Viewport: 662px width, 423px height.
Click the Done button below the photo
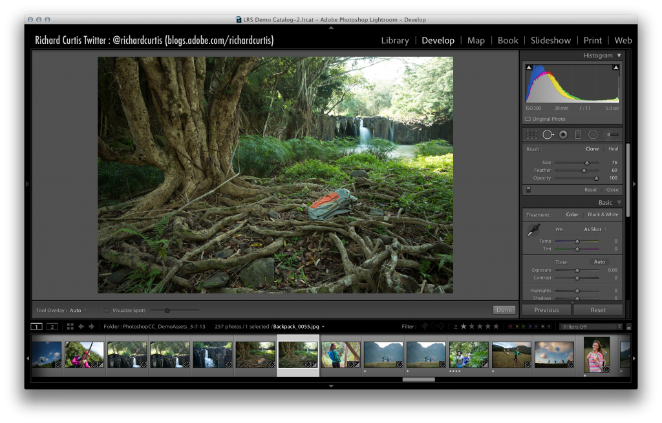(x=503, y=310)
